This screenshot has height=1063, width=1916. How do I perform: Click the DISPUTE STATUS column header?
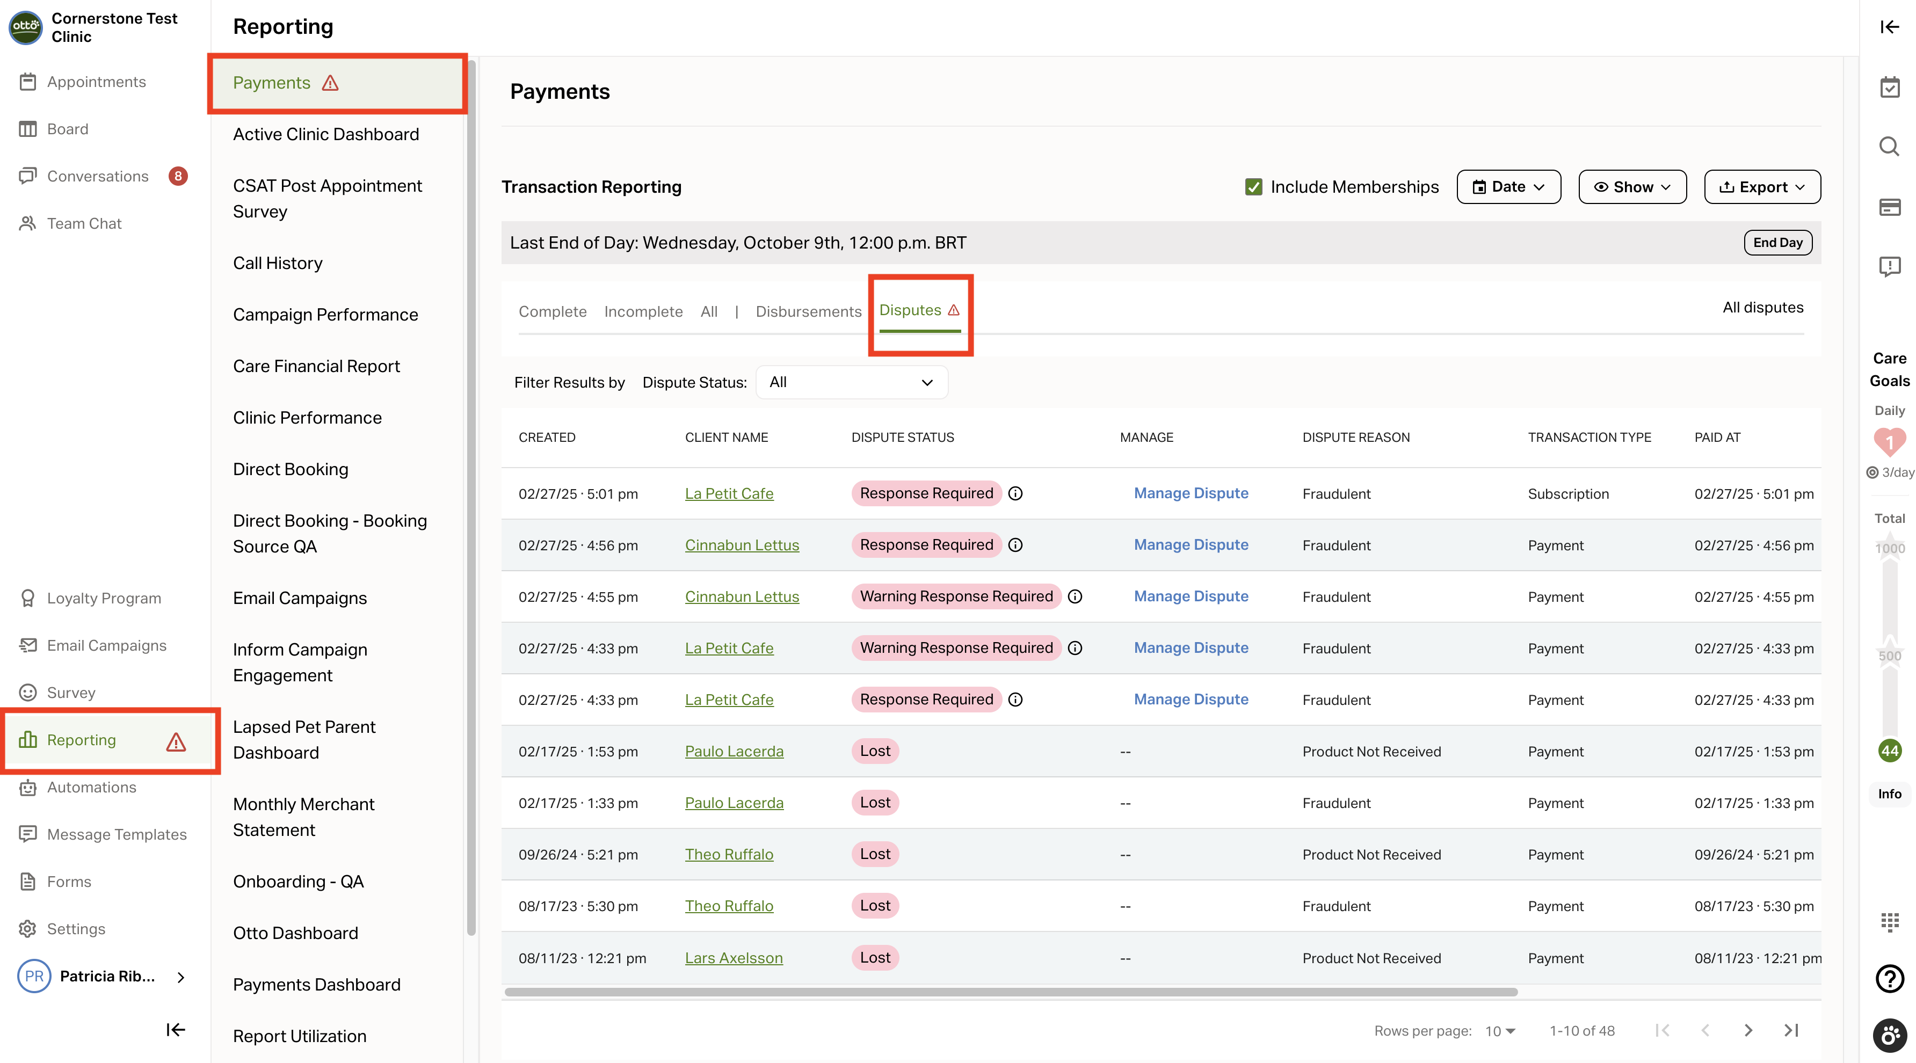click(x=902, y=438)
